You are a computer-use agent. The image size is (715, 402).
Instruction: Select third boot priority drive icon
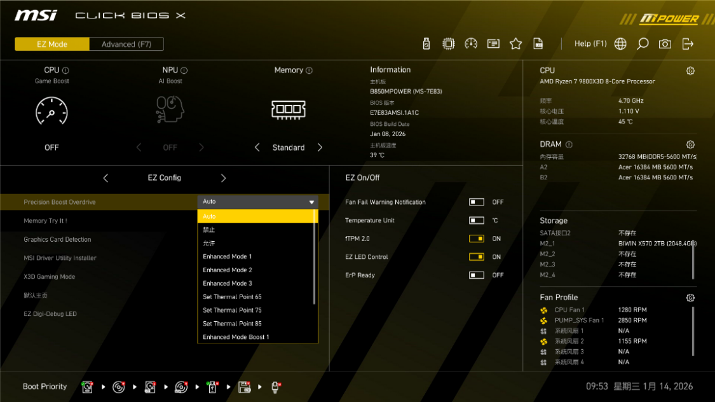coord(150,387)
